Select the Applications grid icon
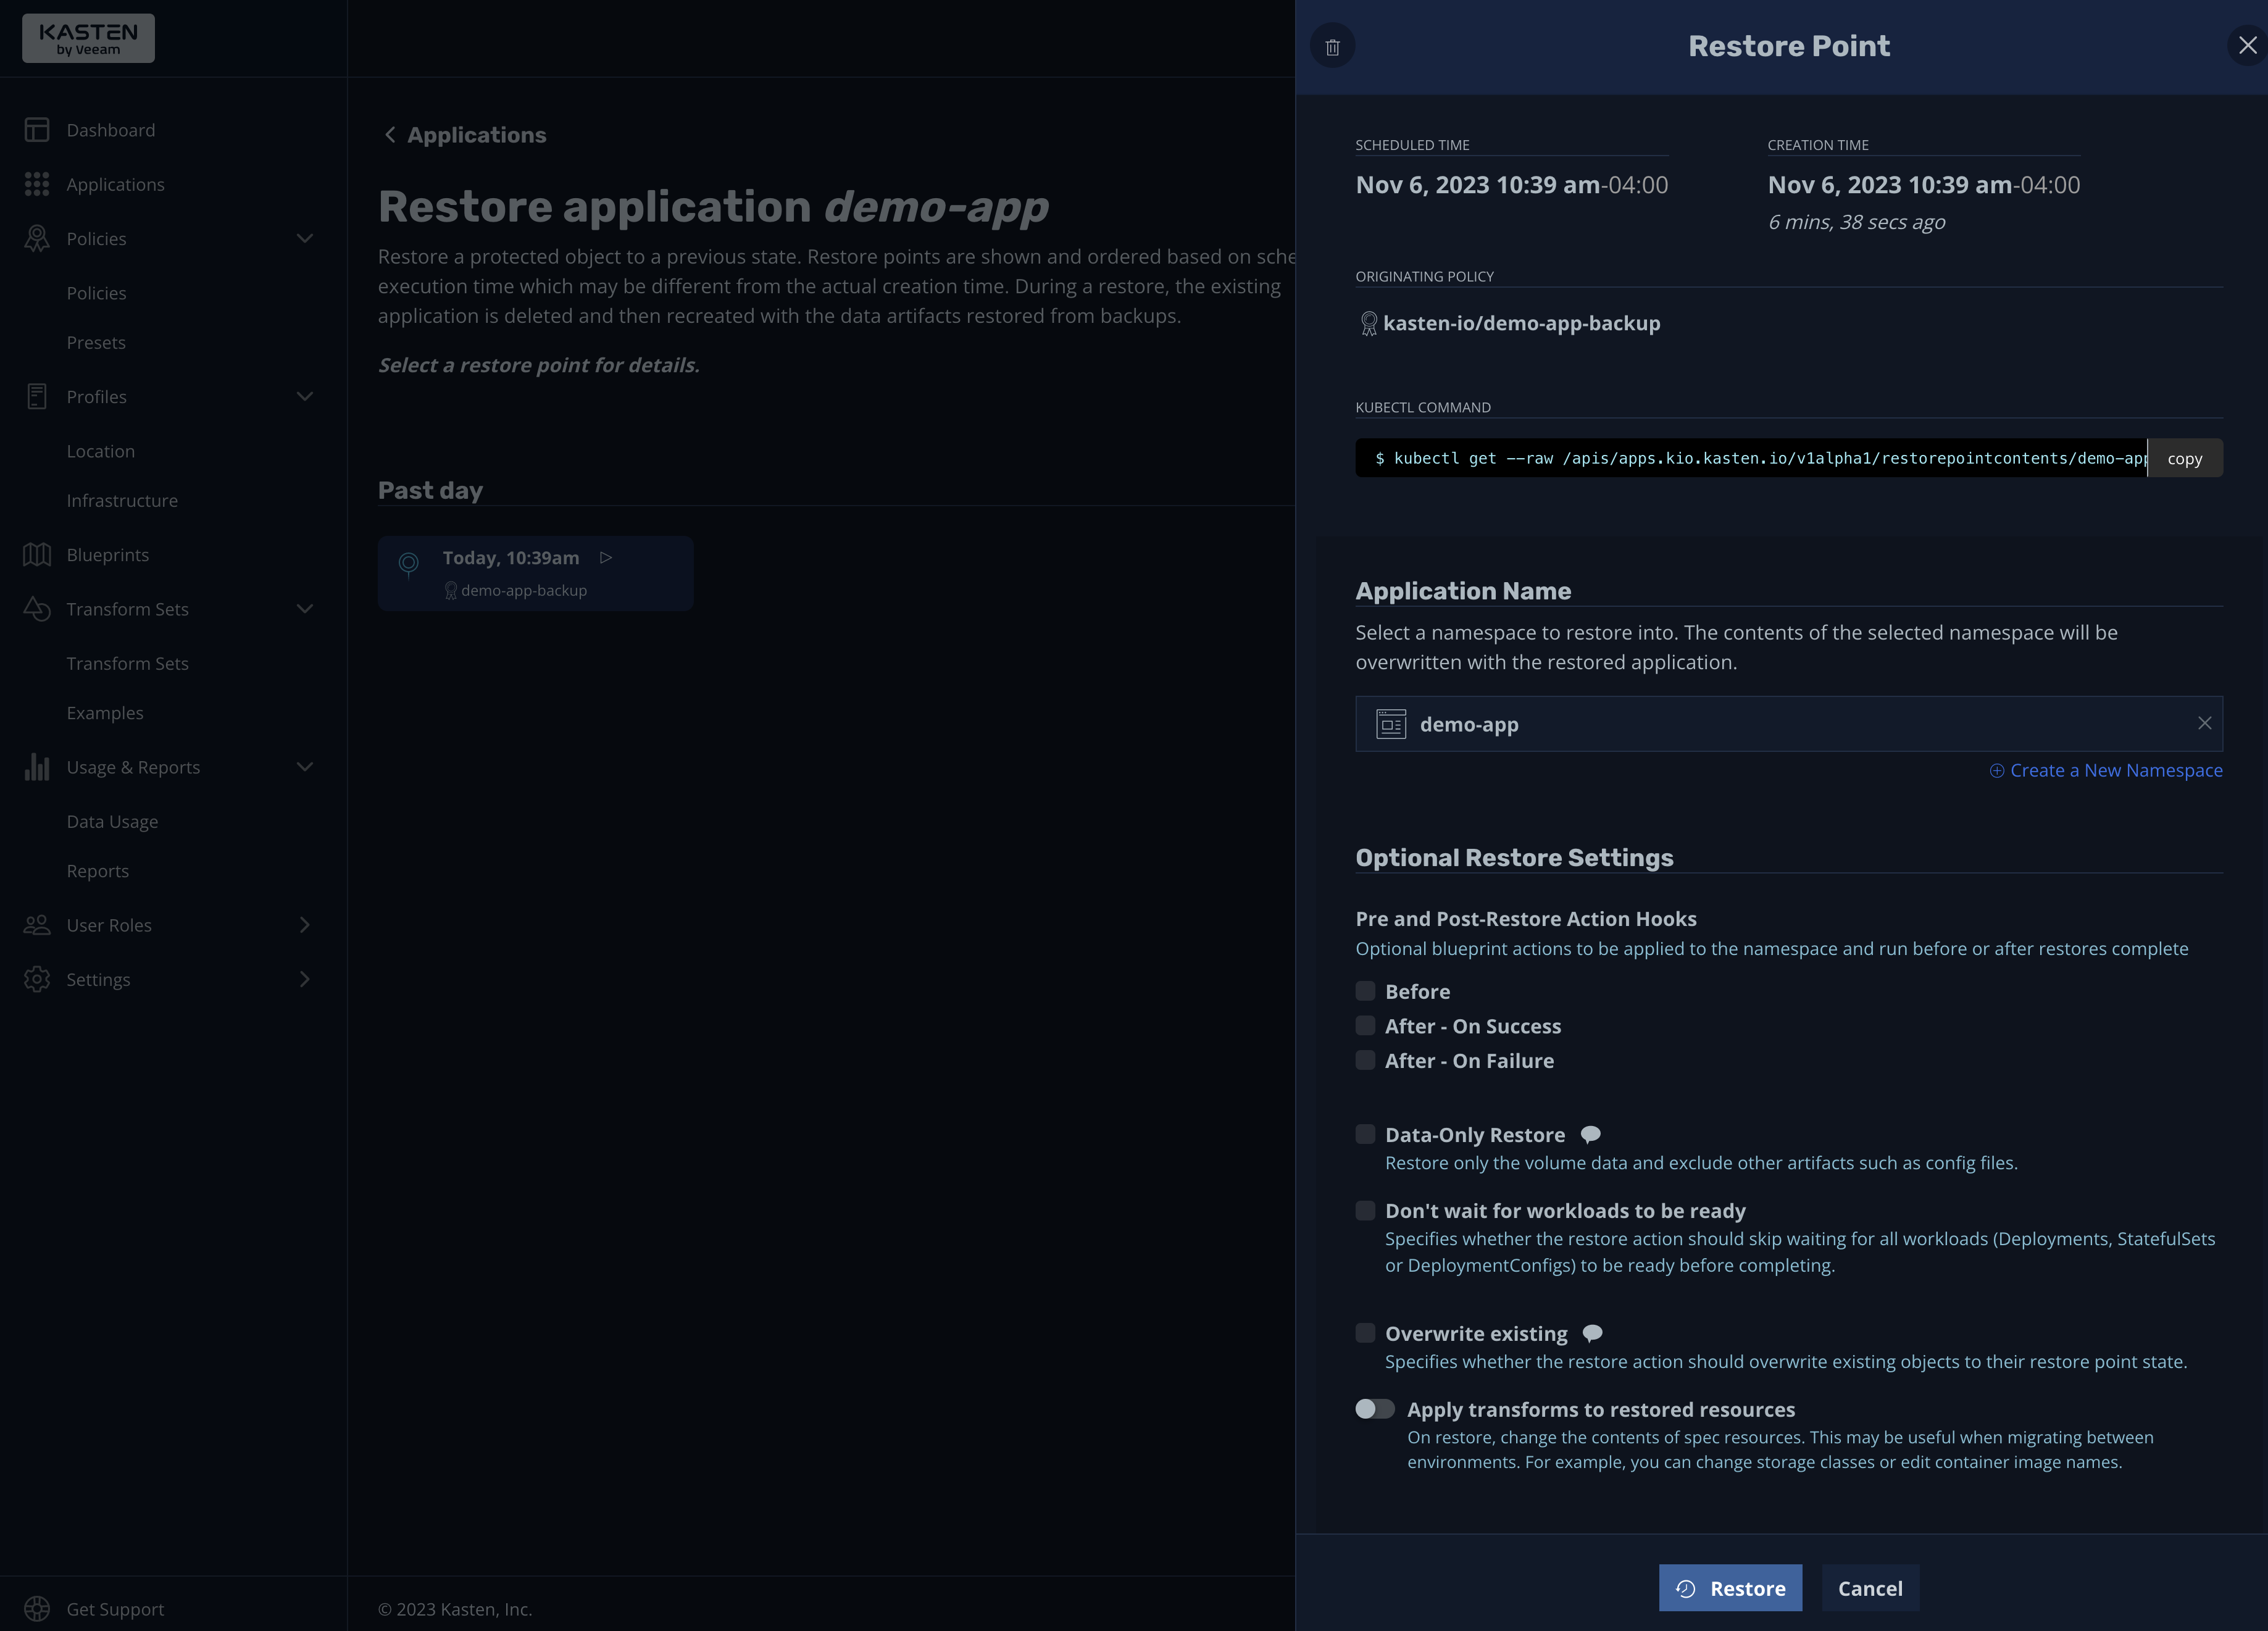Screen dimensions: 2268x1631 pos(36,184)
